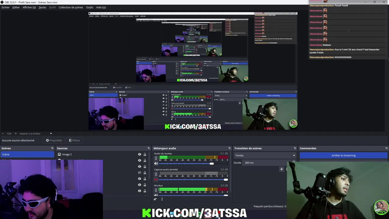Screen dimensions: 389x219
Task: Open the audio mixer three-dot menu
Action: pyautogui.click(x=162, y=199)
